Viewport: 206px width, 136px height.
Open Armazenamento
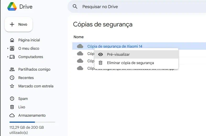[32, 115]
